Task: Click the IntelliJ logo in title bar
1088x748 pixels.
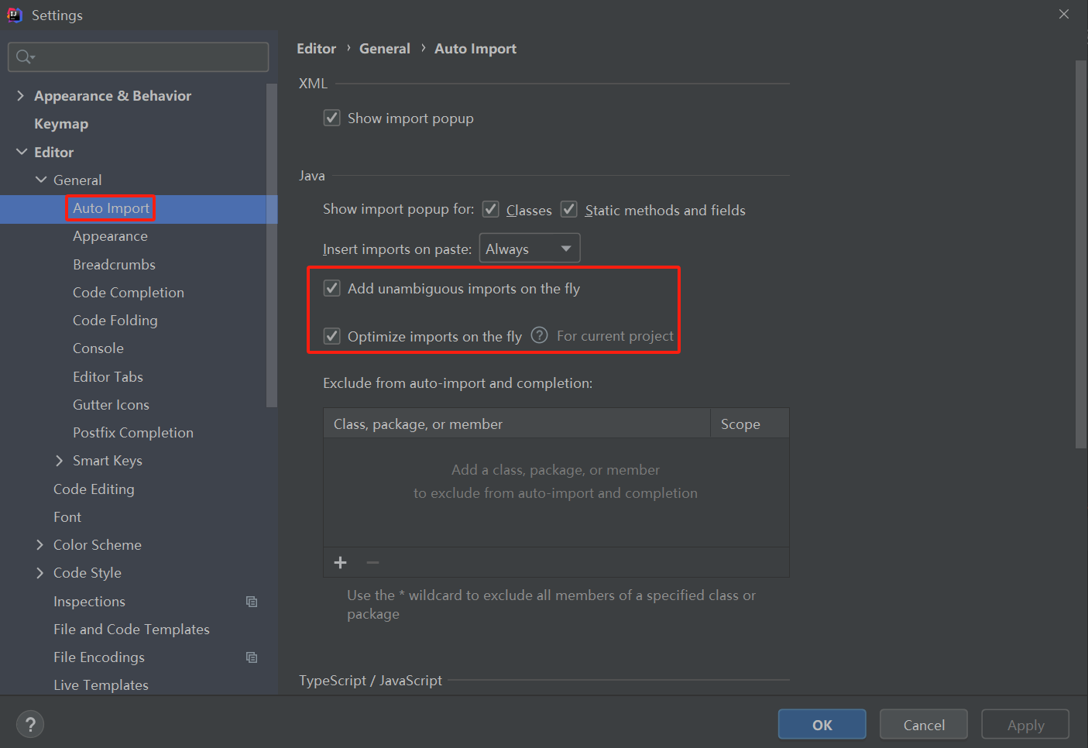Action: click(x=15, y=15)
